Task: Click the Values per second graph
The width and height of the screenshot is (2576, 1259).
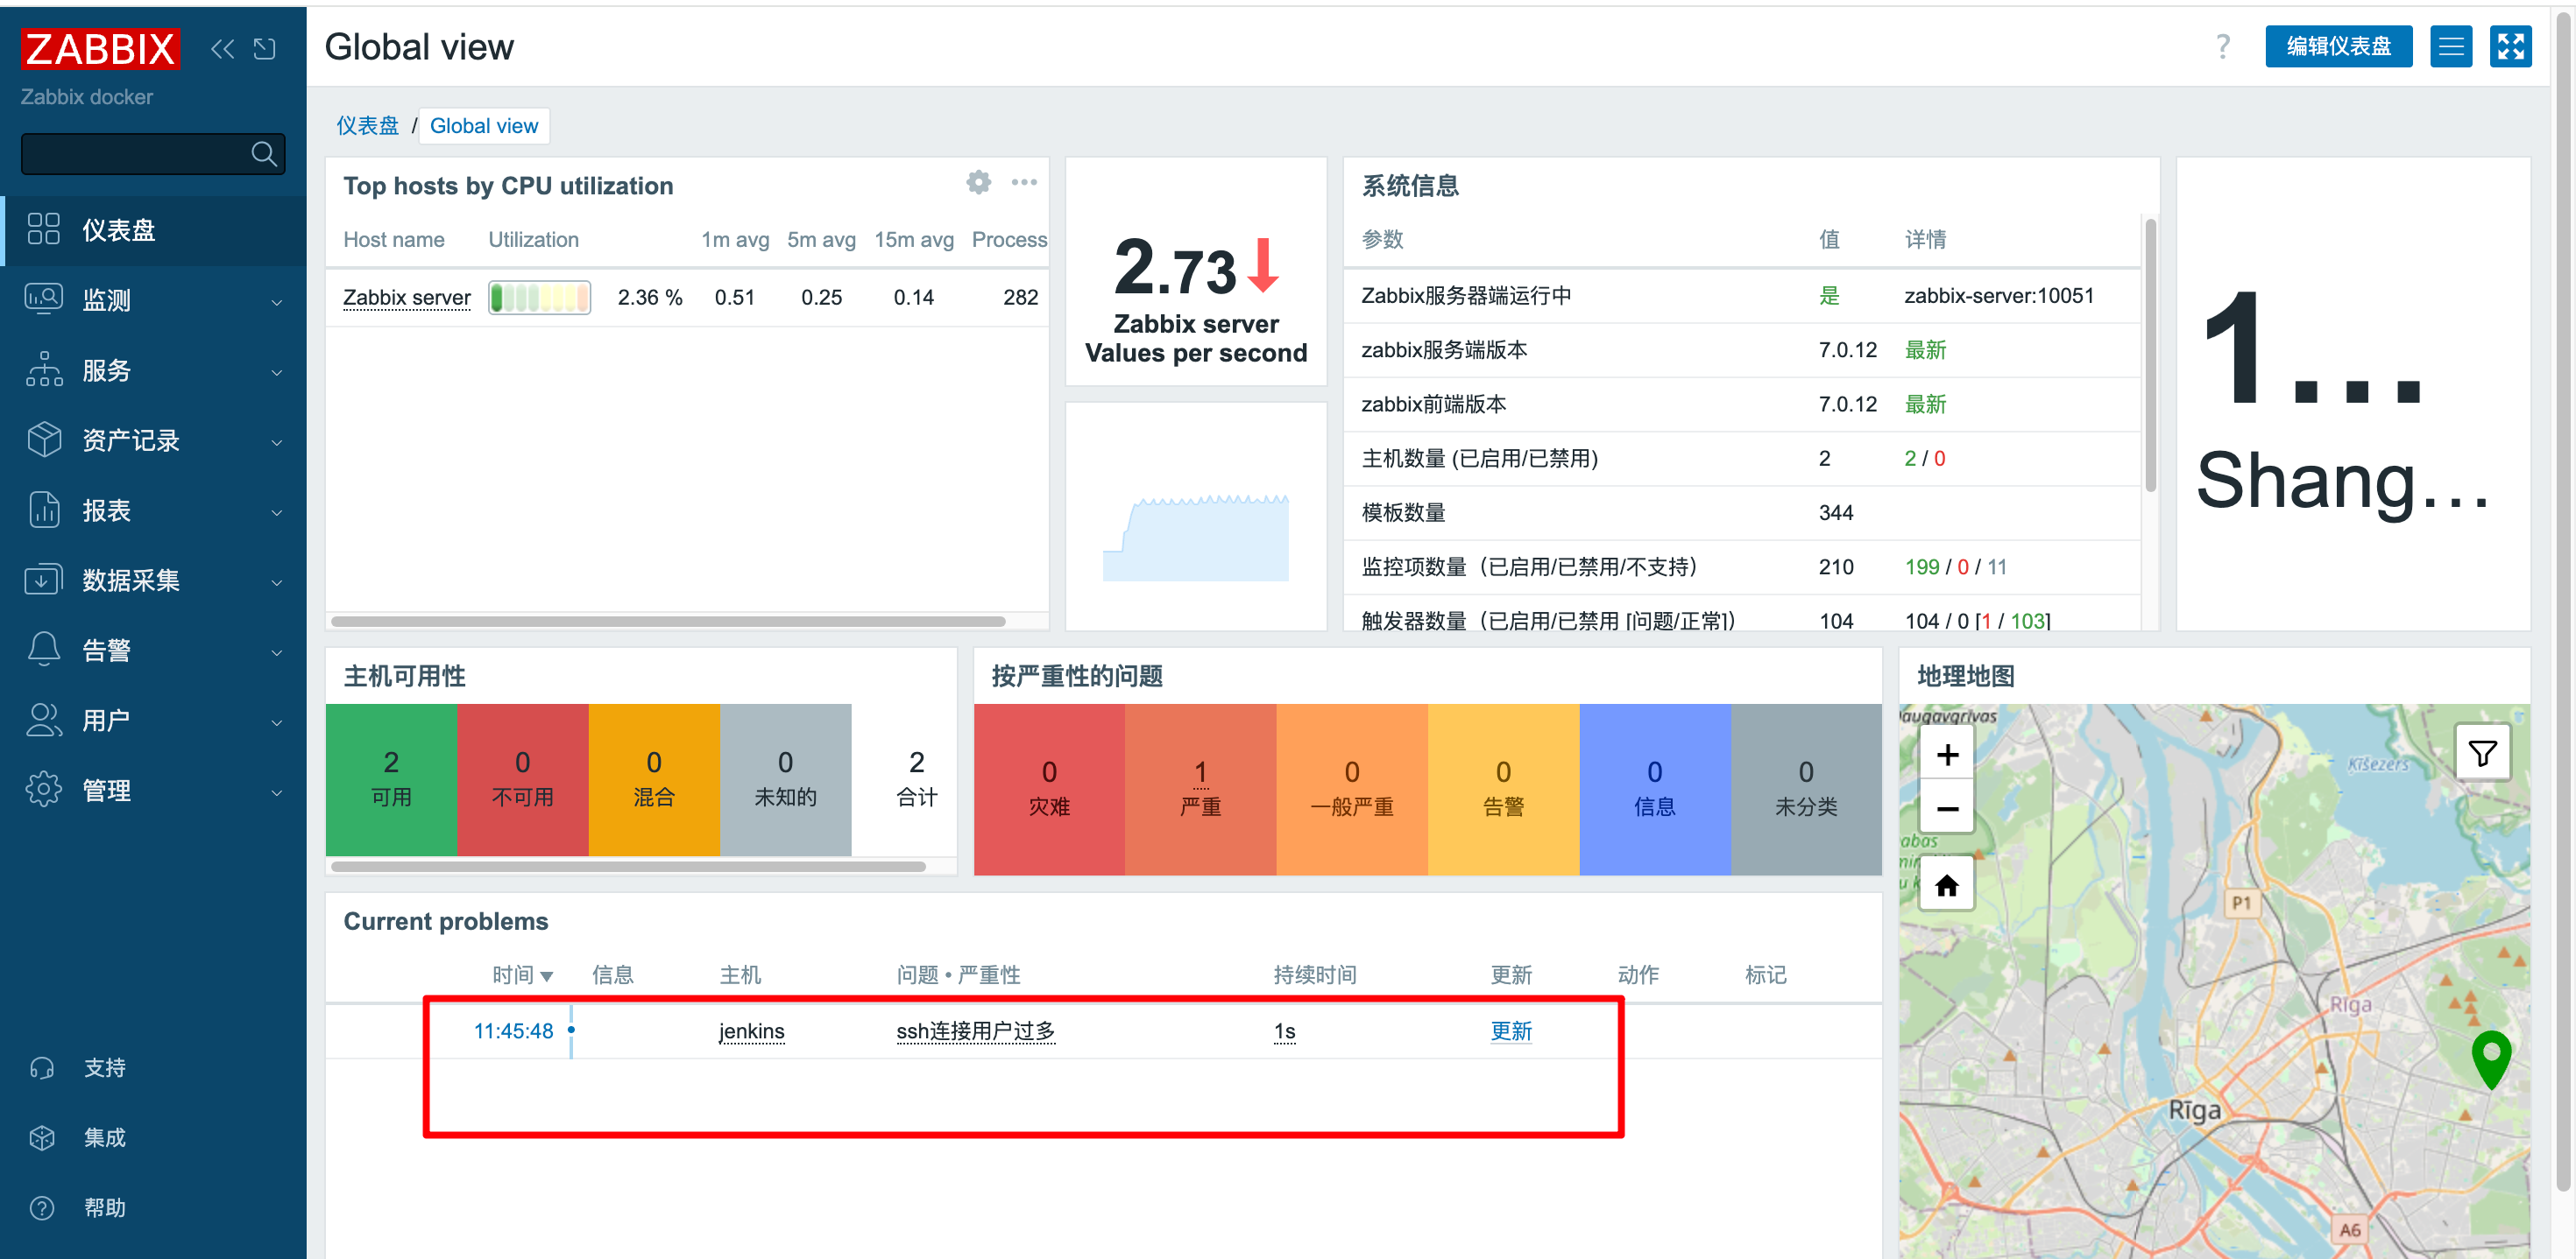Action: 1195,517
